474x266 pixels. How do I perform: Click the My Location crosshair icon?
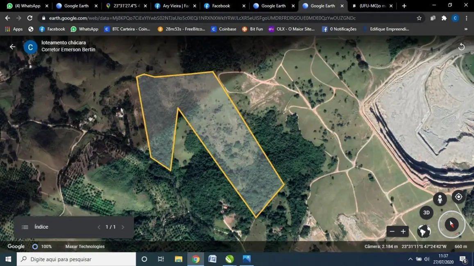tap(458, 197)
